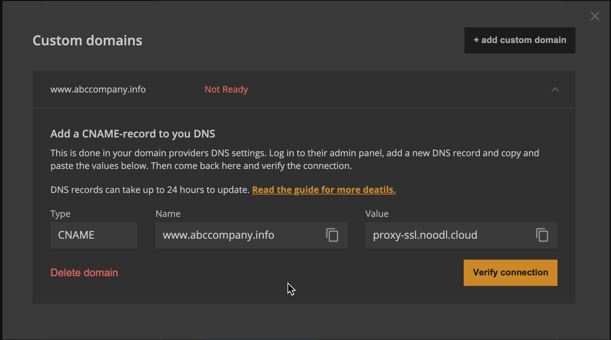Click the add custom domain button
Image resolution: width=611 pixels, height=340 pixels.
520,40
